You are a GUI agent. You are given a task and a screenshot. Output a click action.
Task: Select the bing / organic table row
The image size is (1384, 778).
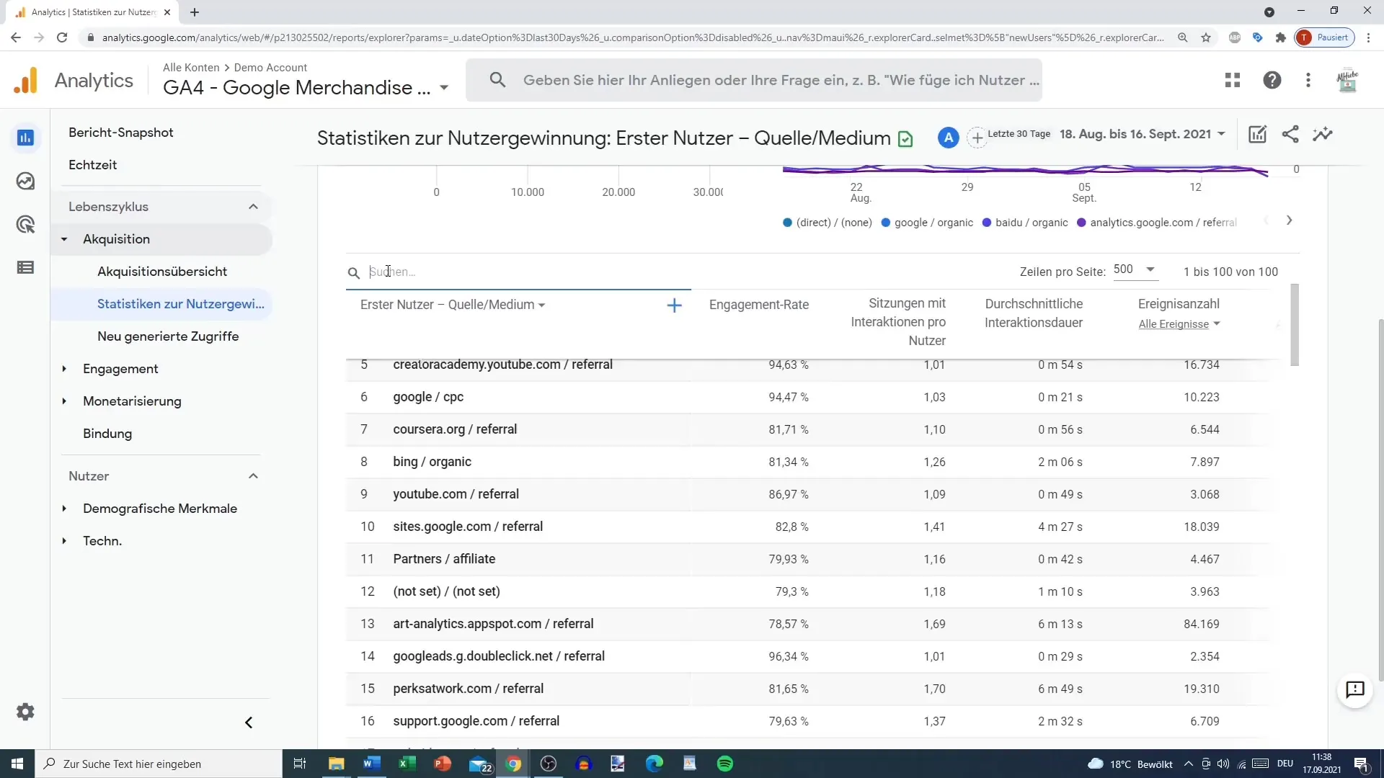pyautogui.click(x=807, y=462)
